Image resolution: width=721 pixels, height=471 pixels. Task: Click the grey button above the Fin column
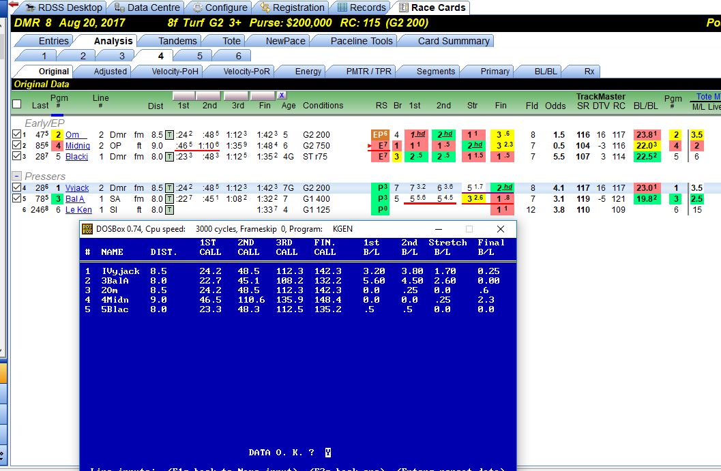click(263, 95)
